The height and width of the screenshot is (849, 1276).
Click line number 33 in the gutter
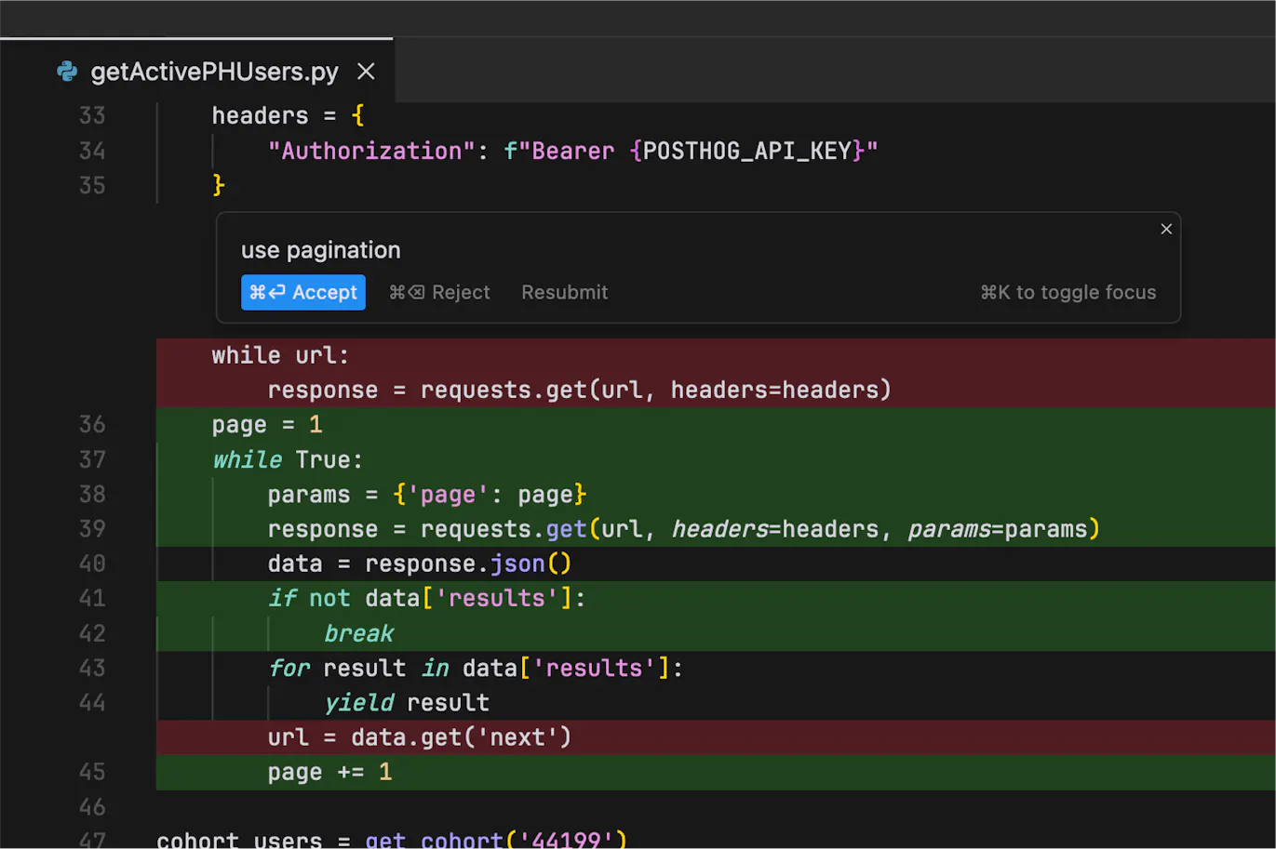click(x=92, y=115)
